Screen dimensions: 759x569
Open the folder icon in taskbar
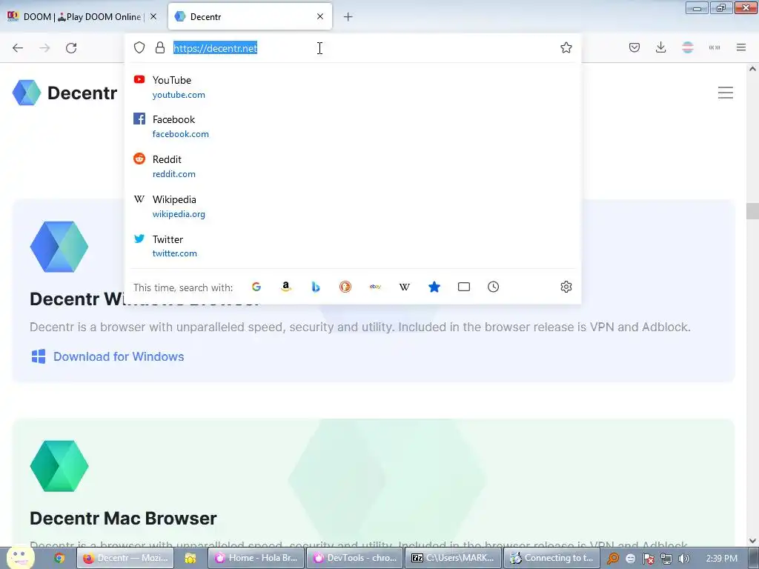point(190,558)
